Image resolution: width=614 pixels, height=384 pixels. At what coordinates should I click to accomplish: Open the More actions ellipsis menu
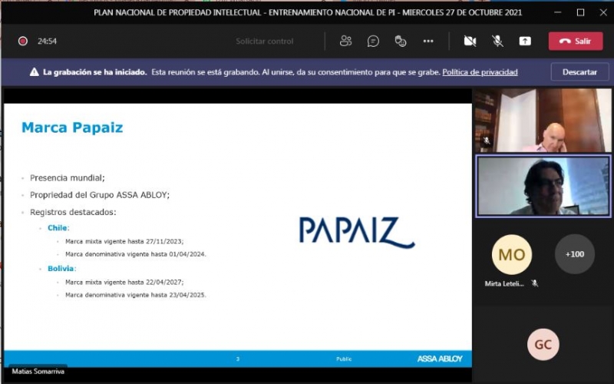tap(428, 41)
